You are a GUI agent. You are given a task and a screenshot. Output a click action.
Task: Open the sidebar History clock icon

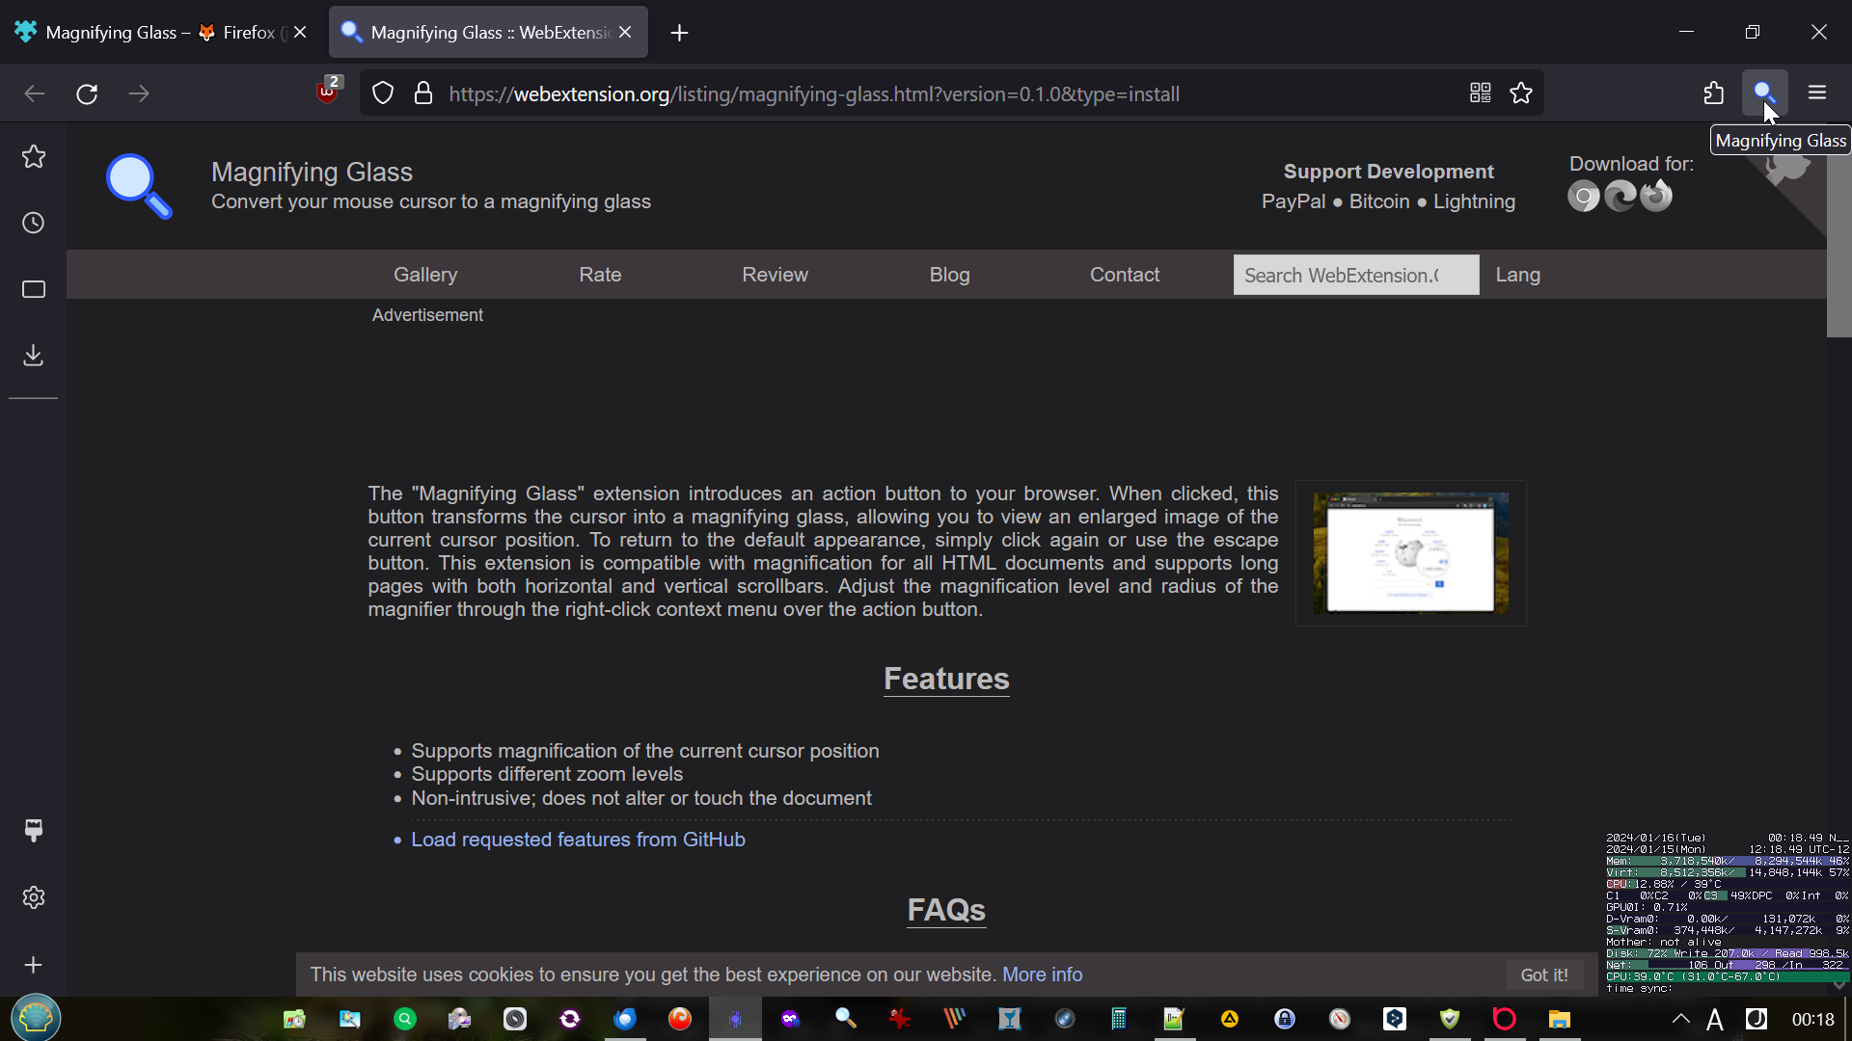pos(34,224)
